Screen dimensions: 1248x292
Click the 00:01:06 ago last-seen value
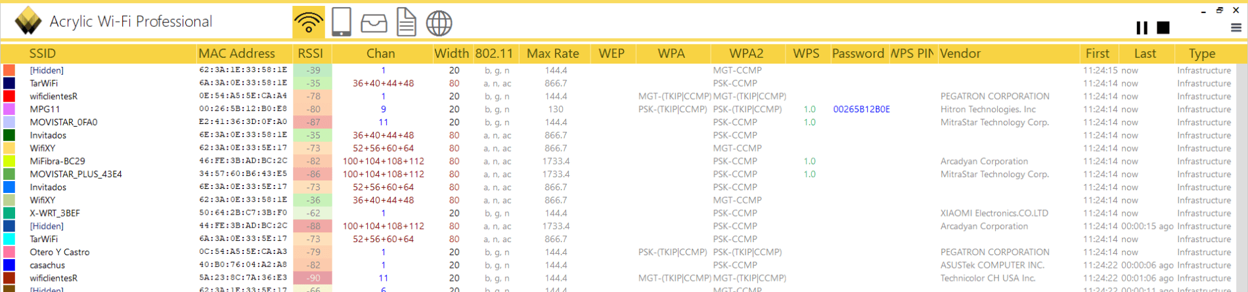[x=1147, y=278]
